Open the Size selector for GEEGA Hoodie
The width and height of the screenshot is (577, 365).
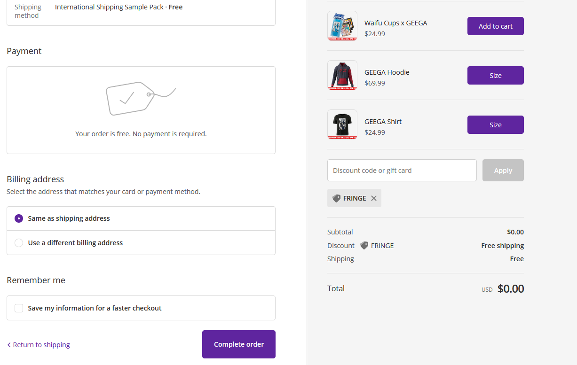[x=495, y=76]
